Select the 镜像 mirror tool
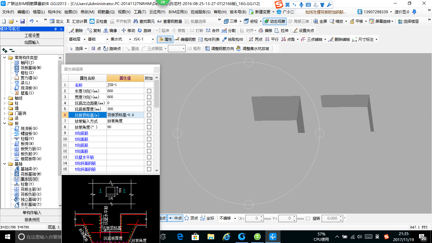This screenshot has height=243, width=432. pos(110,30)
